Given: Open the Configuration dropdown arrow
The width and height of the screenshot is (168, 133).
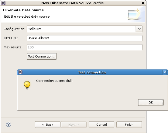Looking at the screenshot, I should coord(139,29).
